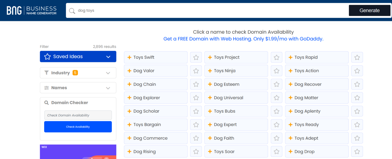The height and width of the screenshot is (159, 392).
Task: Click the magnifier icon in the search bar
Action: click(x=72, y=11)
